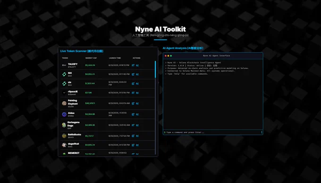Click BattleBucks market cap value
The height and width of the screenshot is (183, 321).
90,136
